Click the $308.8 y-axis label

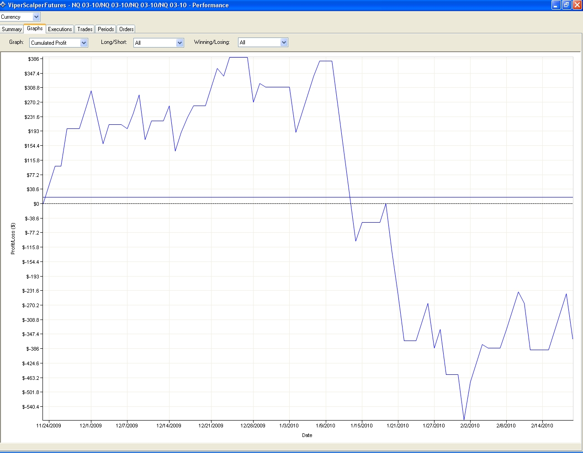click(32, 88)
